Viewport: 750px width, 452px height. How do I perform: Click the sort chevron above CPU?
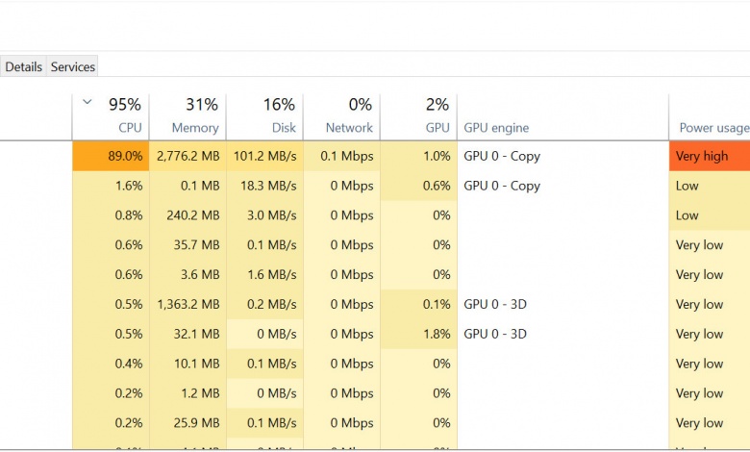pyautogui.click(x=87, y=101)
